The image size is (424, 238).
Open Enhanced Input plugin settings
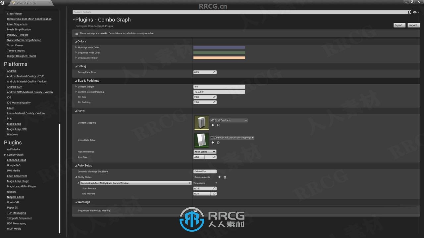point(17,160)
